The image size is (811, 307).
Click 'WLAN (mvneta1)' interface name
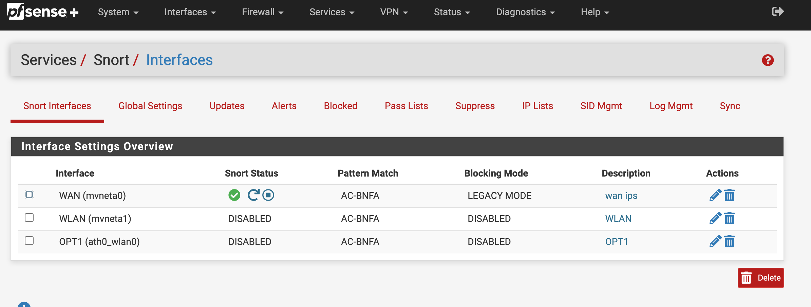coord(95,219)
